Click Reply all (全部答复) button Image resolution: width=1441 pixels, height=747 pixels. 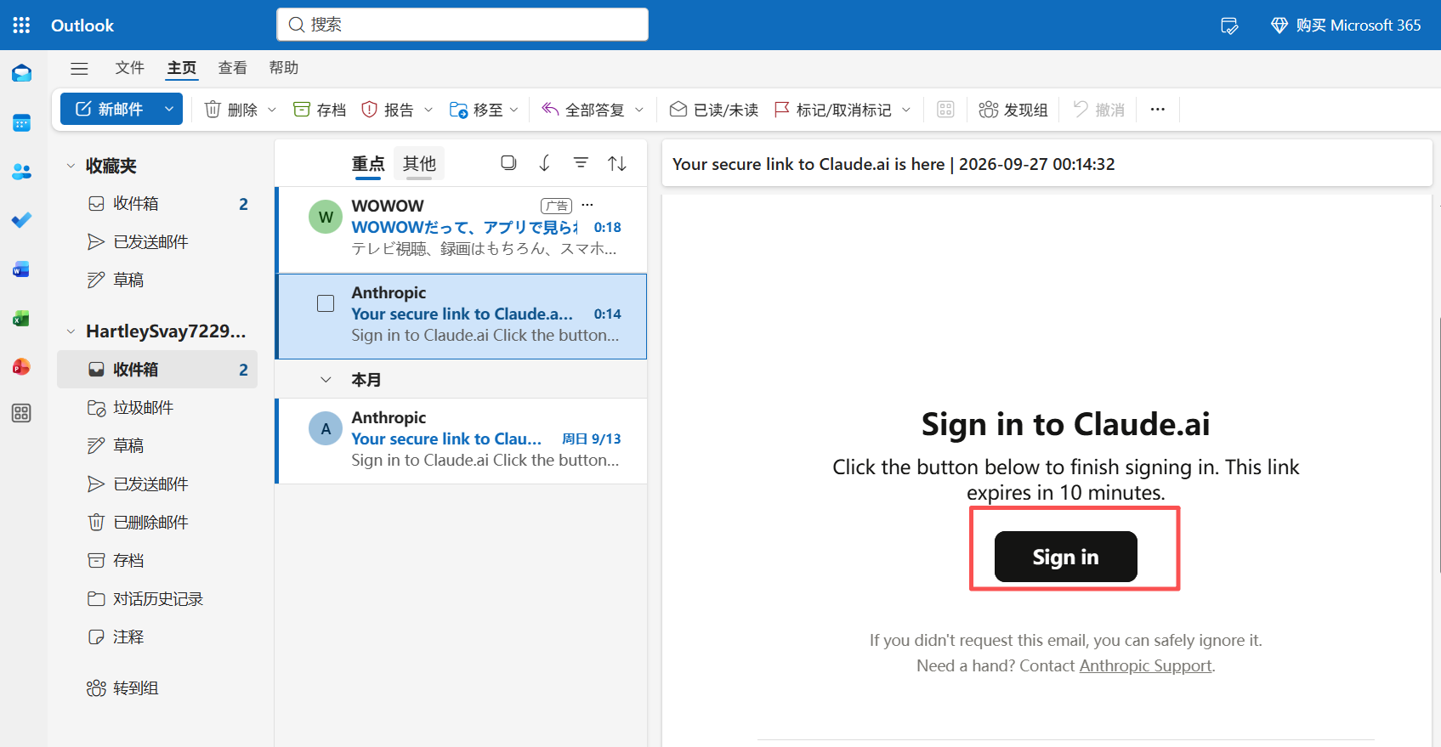tap(584, 110)
